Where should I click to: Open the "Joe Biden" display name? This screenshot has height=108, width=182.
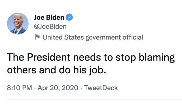49,18
